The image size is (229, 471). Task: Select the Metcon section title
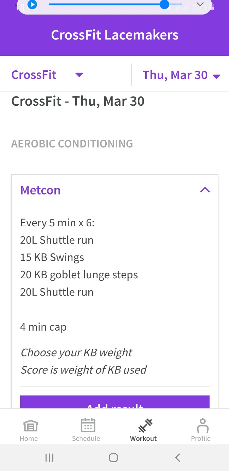pos(40,190)
